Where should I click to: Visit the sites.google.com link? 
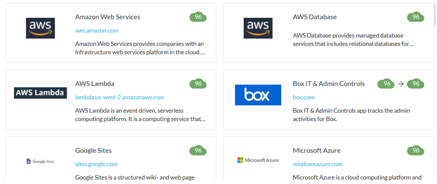tap(96, 164)
